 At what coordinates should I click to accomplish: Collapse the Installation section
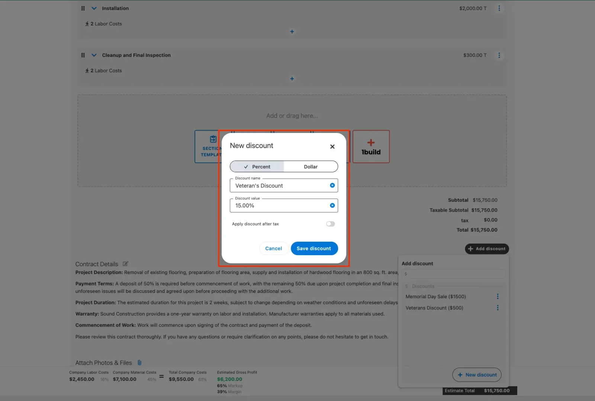pyautogui.click(x=94, y=8)
